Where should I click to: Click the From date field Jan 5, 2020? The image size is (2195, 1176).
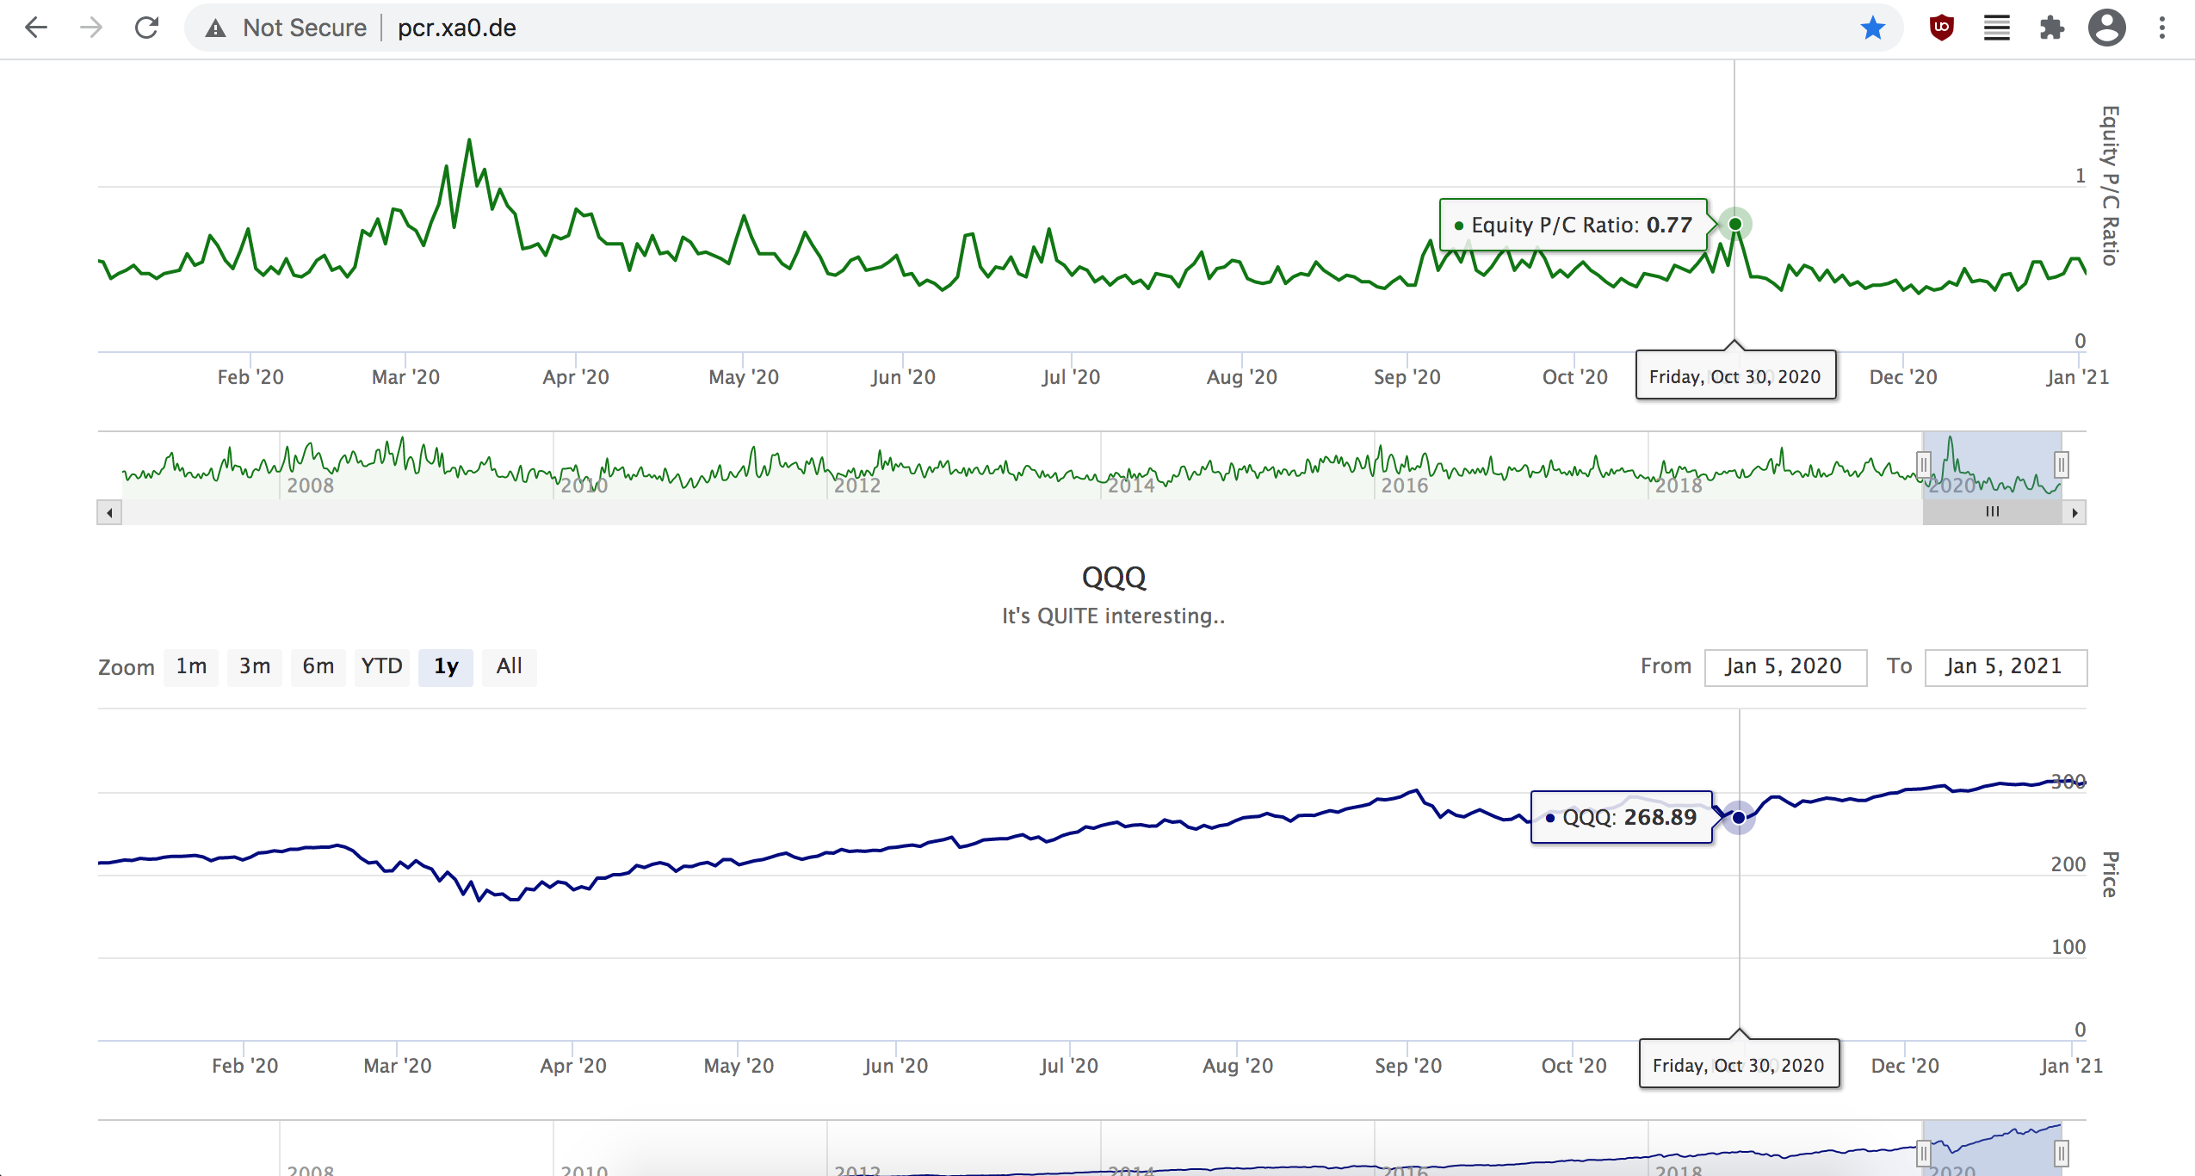click(x=1785, y=667)
